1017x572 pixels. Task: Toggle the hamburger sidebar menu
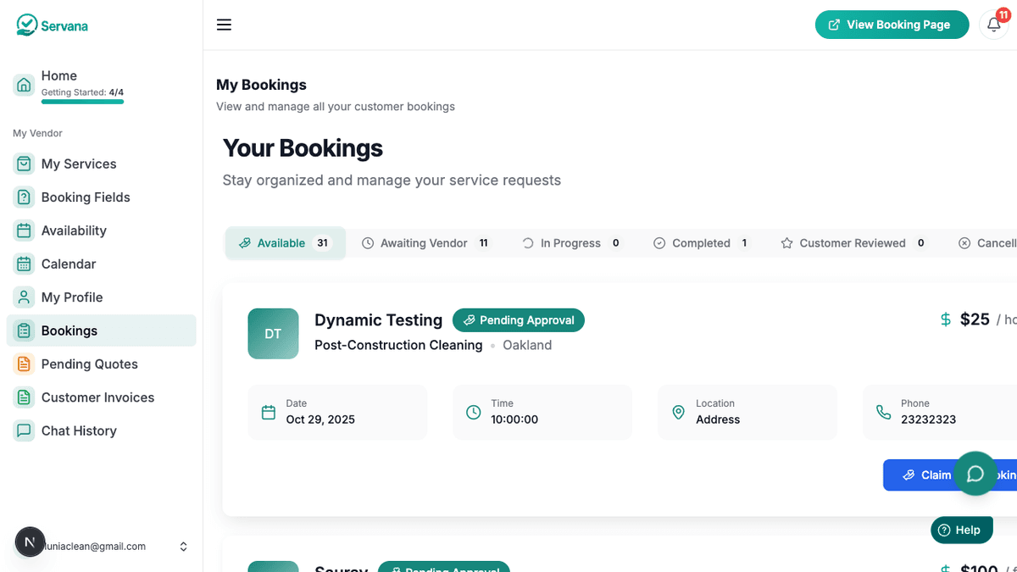click(x=224, y=25)
